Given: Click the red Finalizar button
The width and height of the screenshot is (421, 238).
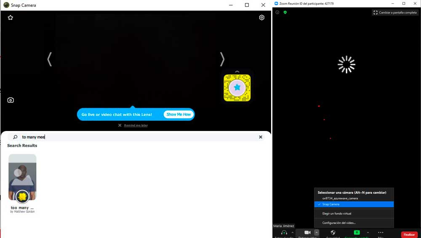Looking at the screenshot, I should coord(409,235).
